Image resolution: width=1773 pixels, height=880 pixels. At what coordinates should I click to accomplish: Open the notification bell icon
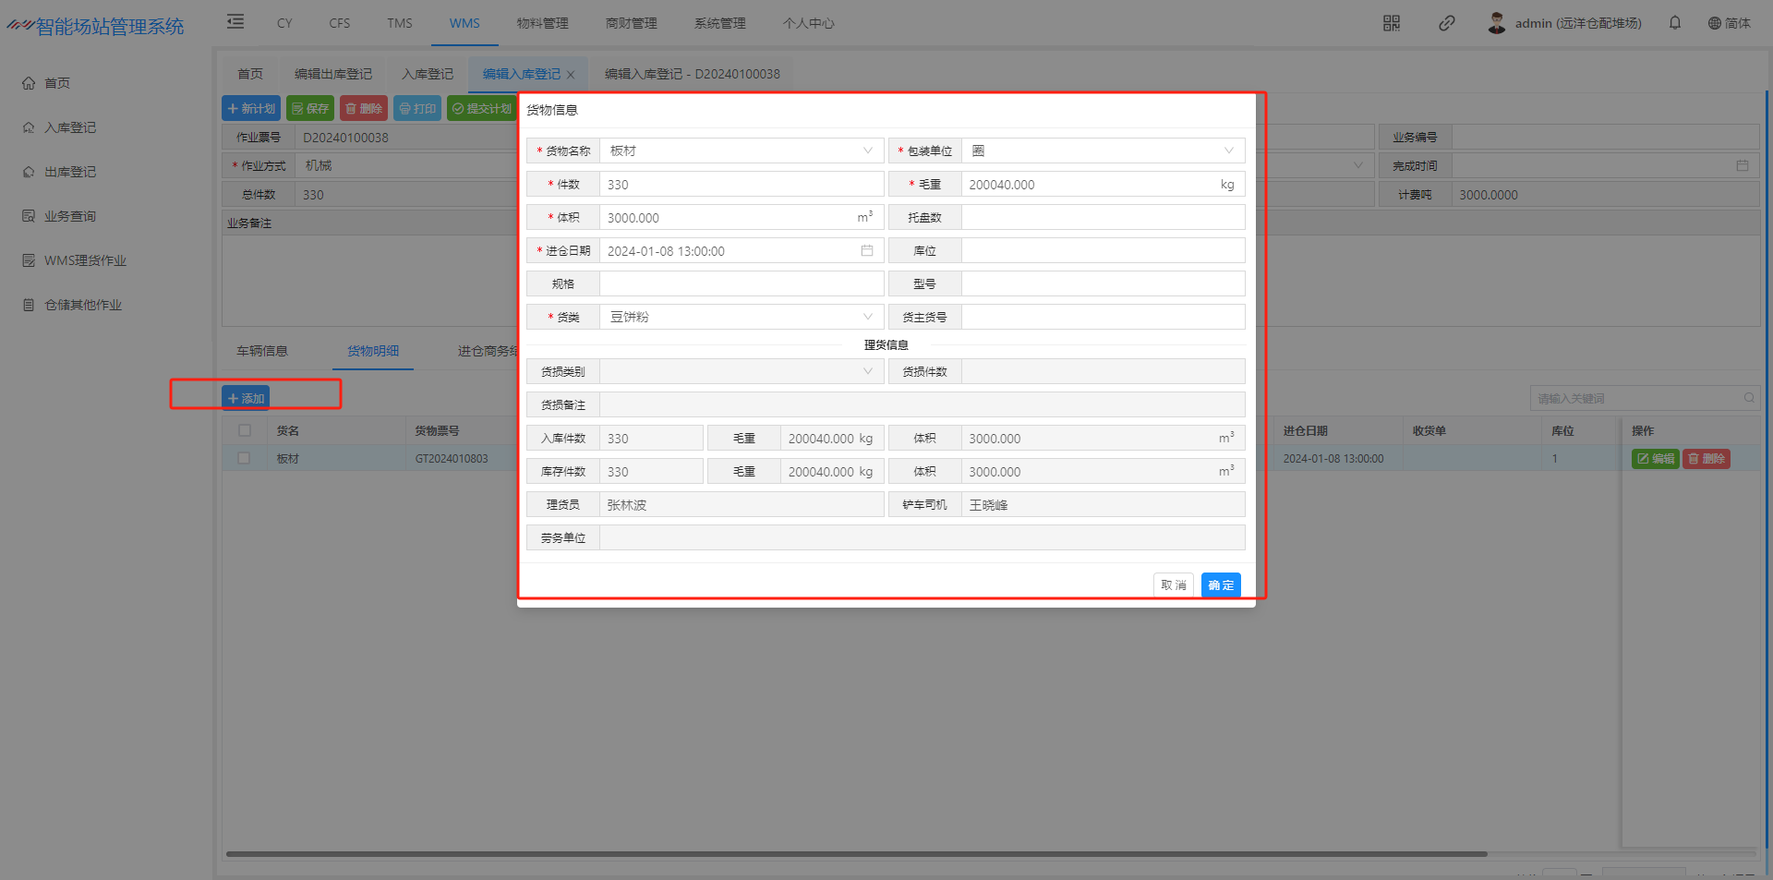[1675, 23]
